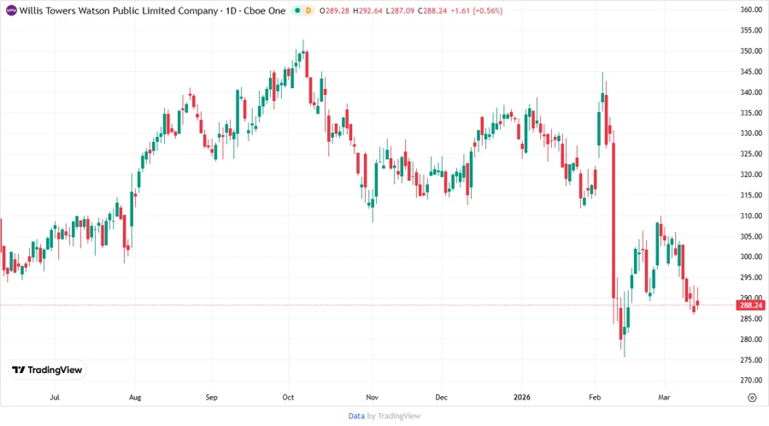Click the high value H292.64
Viewport: 769px width, 426px height.
pyautogui.click(x=367, y=10)
